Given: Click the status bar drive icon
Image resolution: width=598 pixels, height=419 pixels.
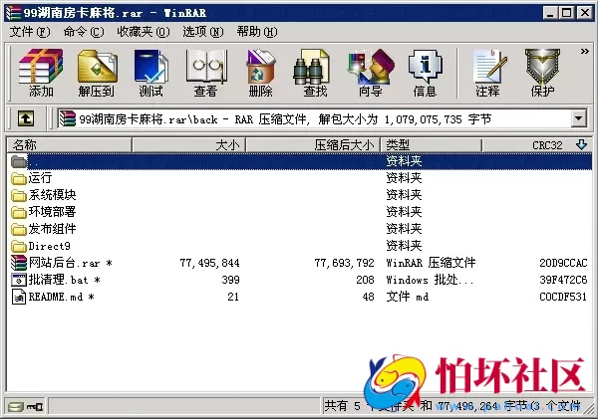Looking at the screenshot, I should pyautogui.click(x=15, y=407).
